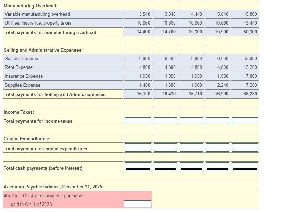Image resolution: width=282 pixels, height=212 pixels.
Task: Click manufacturing overhead total 15,300
Action: [x=195, y=32]
